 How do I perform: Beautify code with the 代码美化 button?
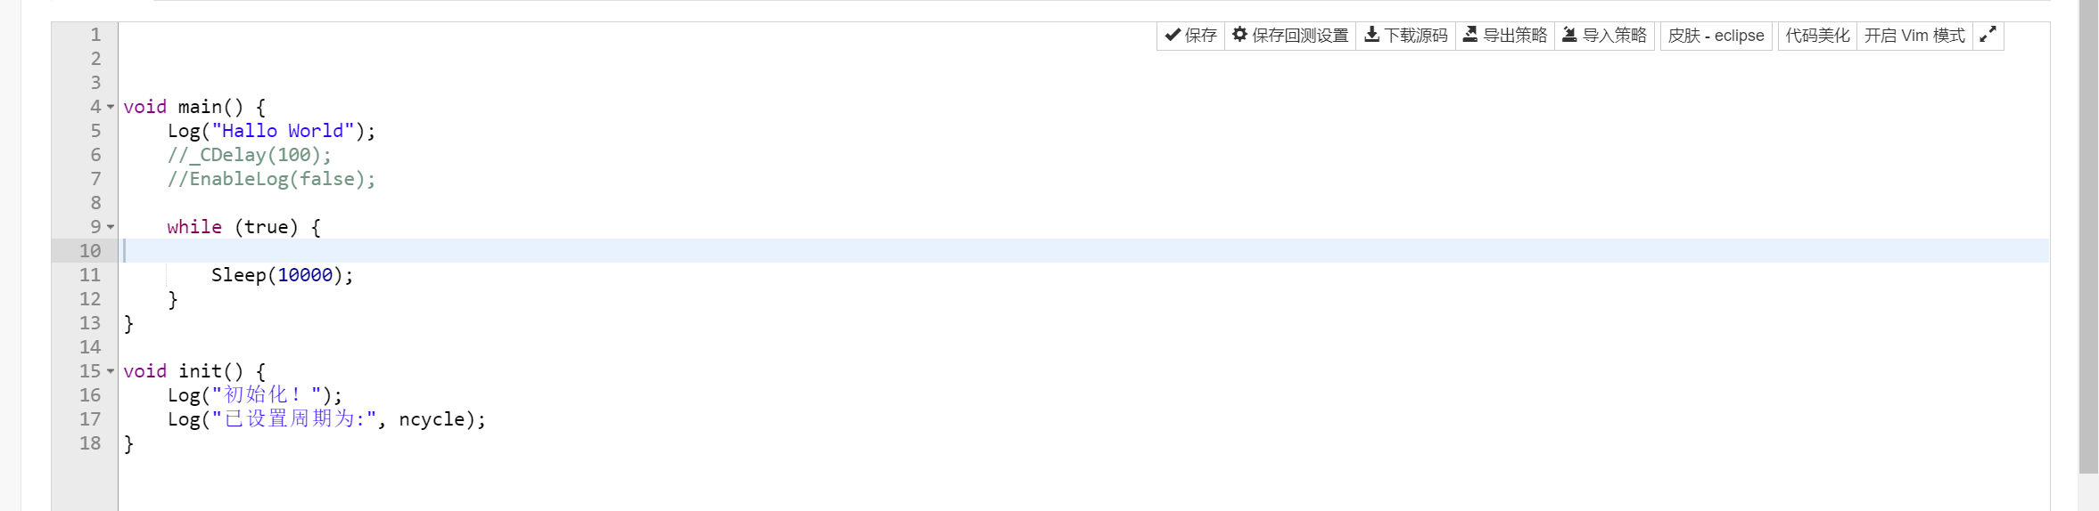pyautogui.click(x=1817, y=36)
